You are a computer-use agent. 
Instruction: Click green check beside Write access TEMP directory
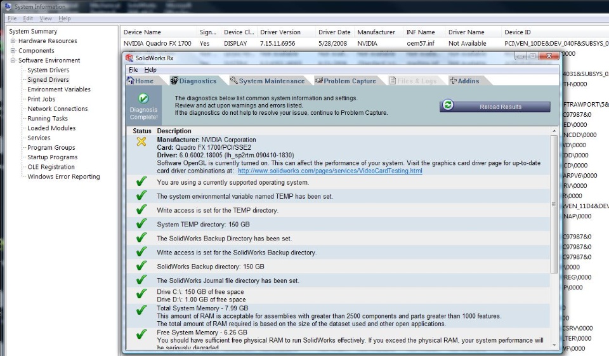pyautogui.click(x=141, y=209)
